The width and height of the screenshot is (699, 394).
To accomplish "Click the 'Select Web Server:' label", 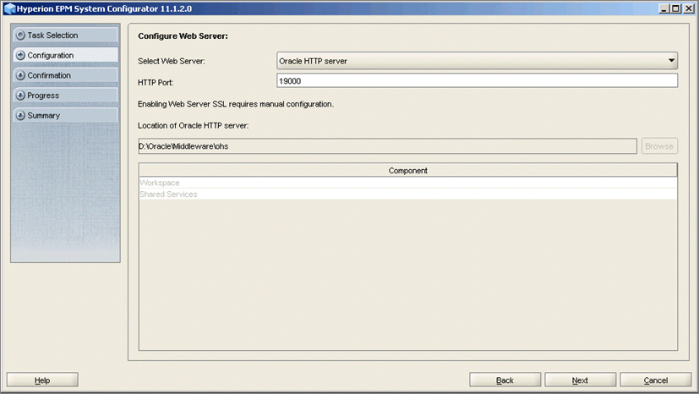I will (172, 61).
